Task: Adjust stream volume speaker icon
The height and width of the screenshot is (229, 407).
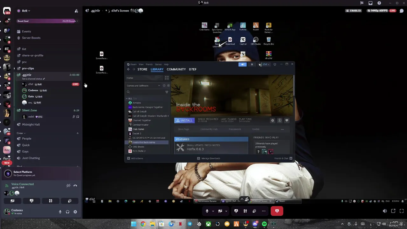Action: pyautogui.click(x=385, y=211)
